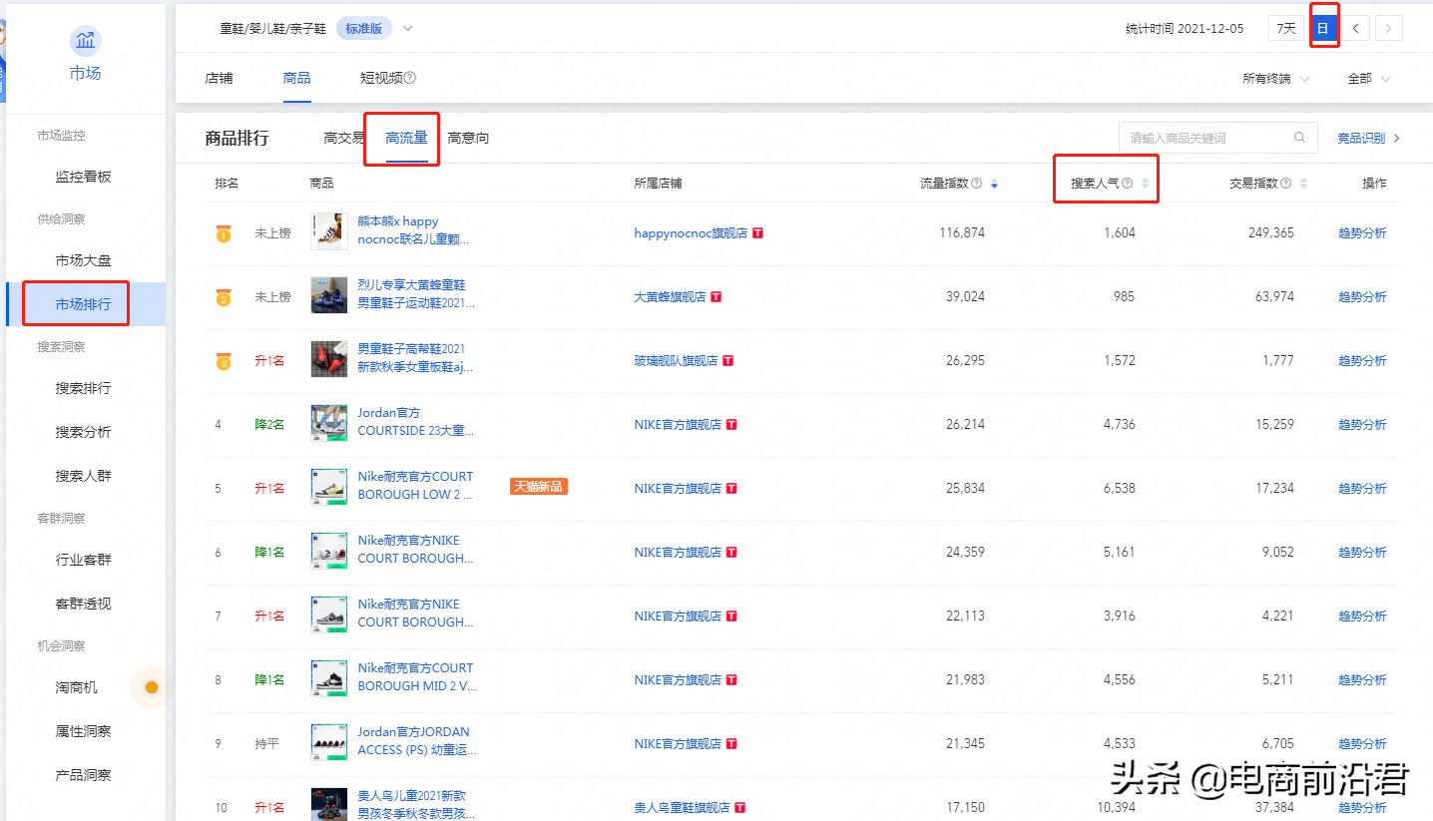This screenshot has width=1433, height=821.
Task: Open 趋势分析 for 大黄蜂旗舰店 row
Action: coord(1362,297)
